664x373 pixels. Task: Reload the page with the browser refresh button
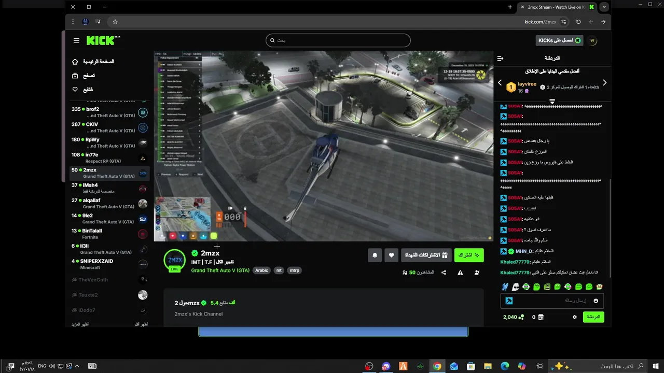(x=578, y=22)
